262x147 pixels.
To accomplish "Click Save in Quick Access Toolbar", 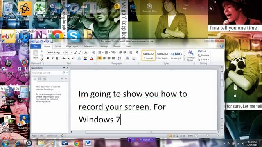I will [37, 42].
